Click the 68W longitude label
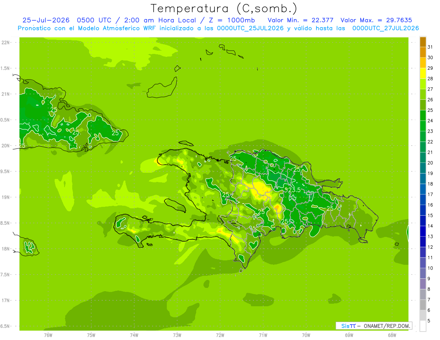Screen dimensions: 440x340 click(x=392, y=335)
